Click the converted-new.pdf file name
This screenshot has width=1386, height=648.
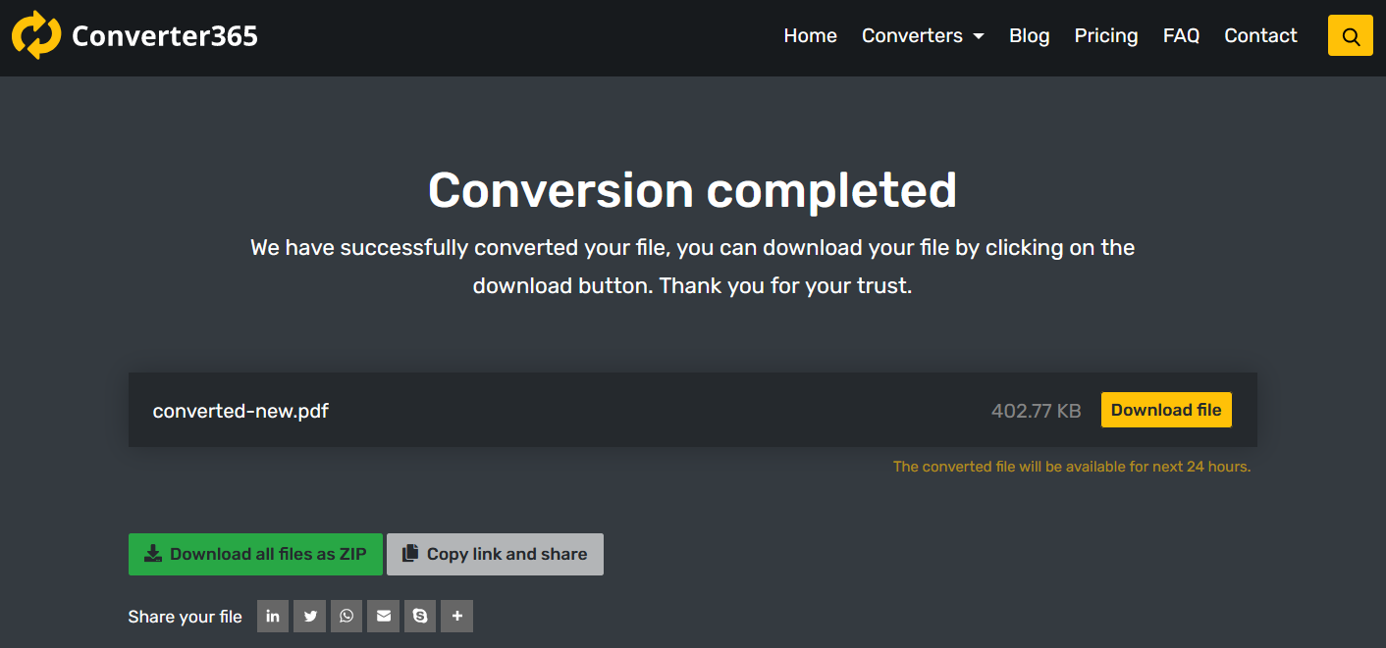240,411
